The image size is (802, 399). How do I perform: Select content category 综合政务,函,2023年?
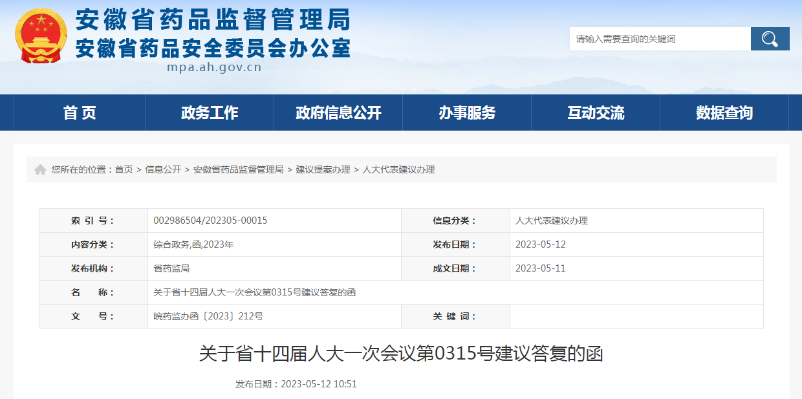point(193,244)
